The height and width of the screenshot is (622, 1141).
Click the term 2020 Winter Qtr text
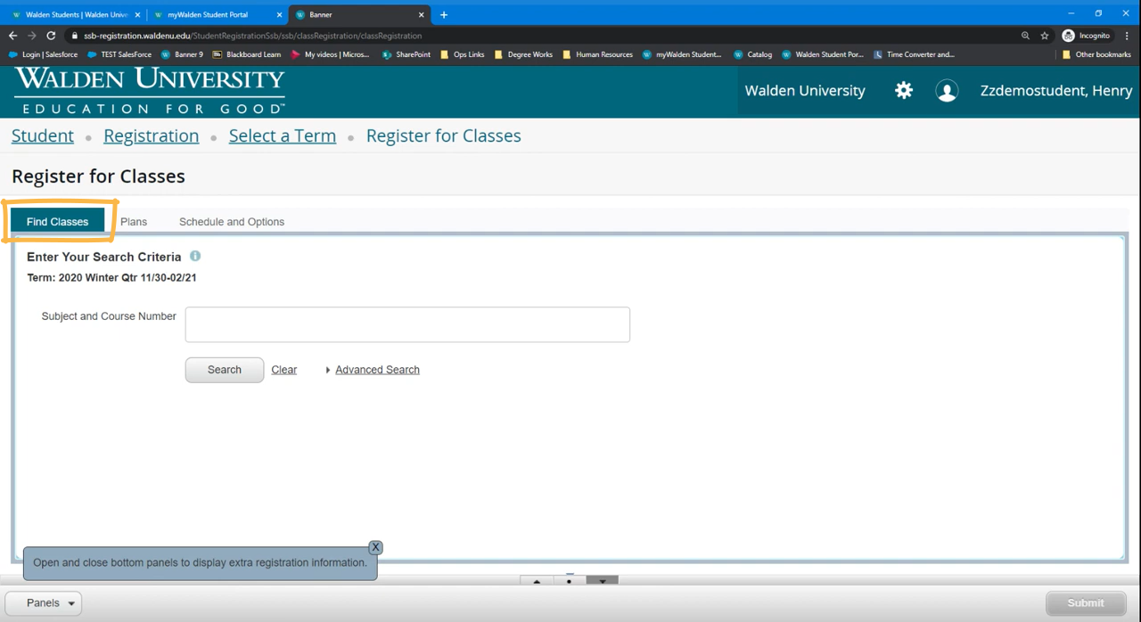[x=111, y=278]
